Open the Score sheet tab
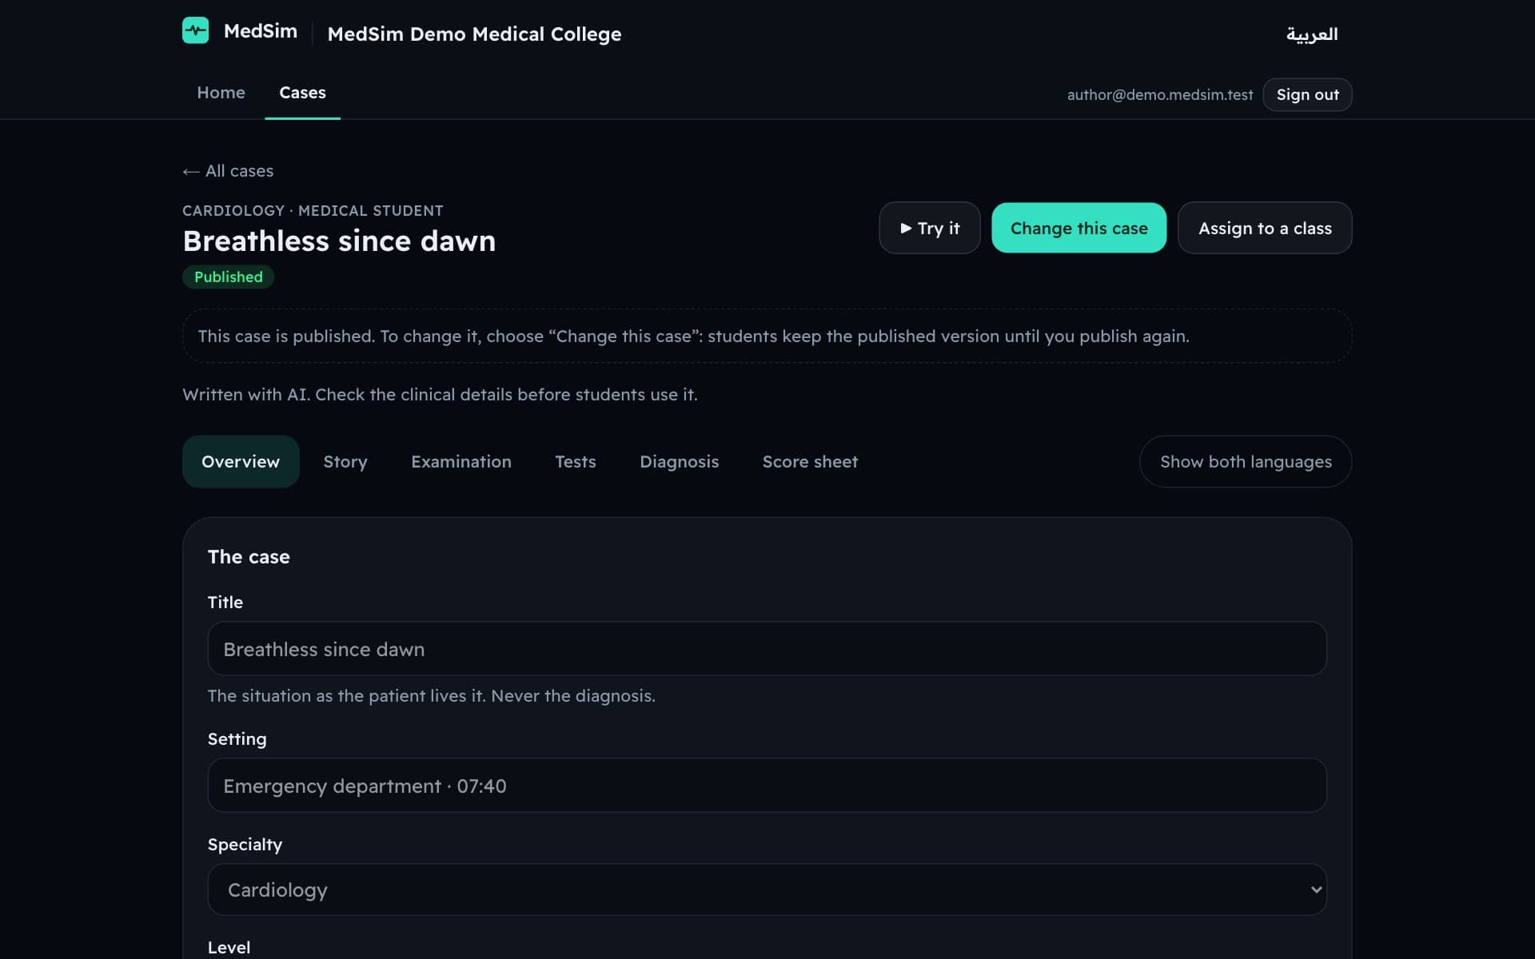 810,462
